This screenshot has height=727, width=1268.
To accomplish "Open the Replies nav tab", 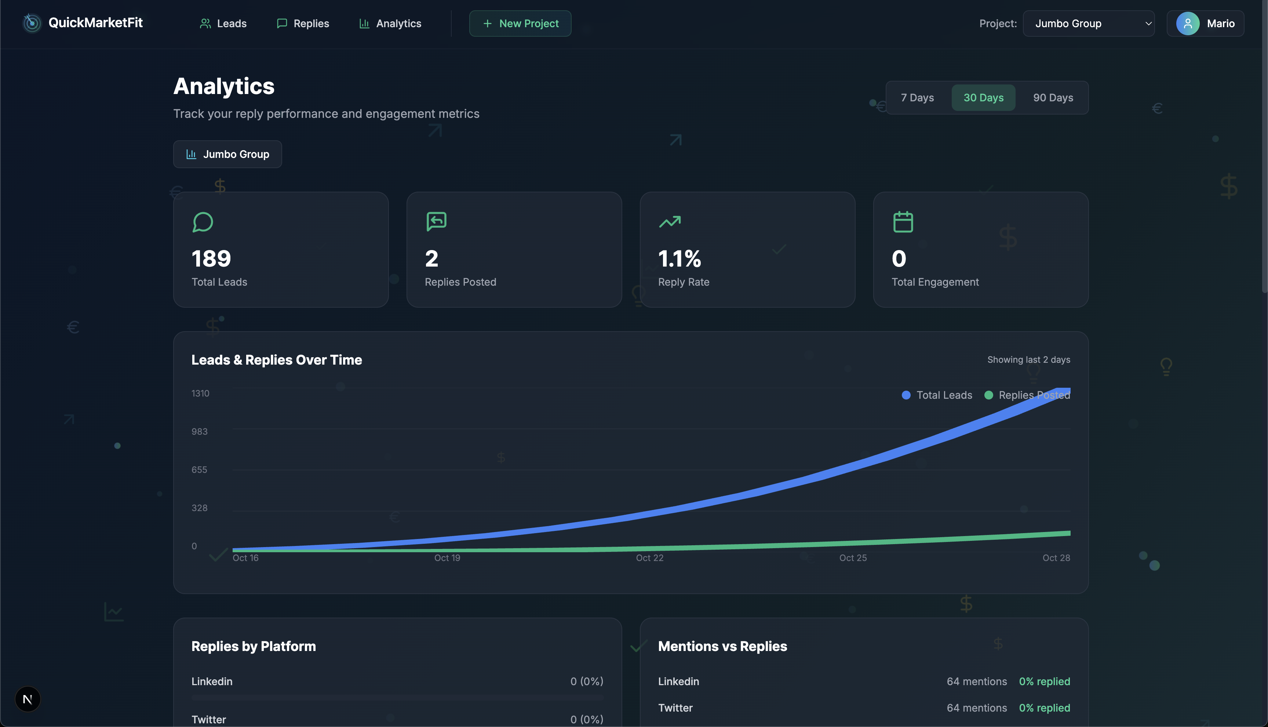I will [303, 23].
